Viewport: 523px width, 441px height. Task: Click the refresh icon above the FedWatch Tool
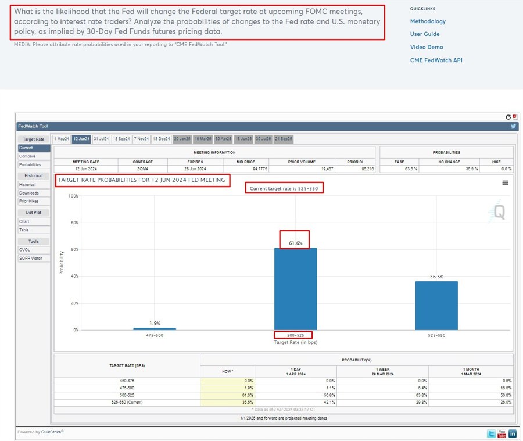(x=508, y=117)
